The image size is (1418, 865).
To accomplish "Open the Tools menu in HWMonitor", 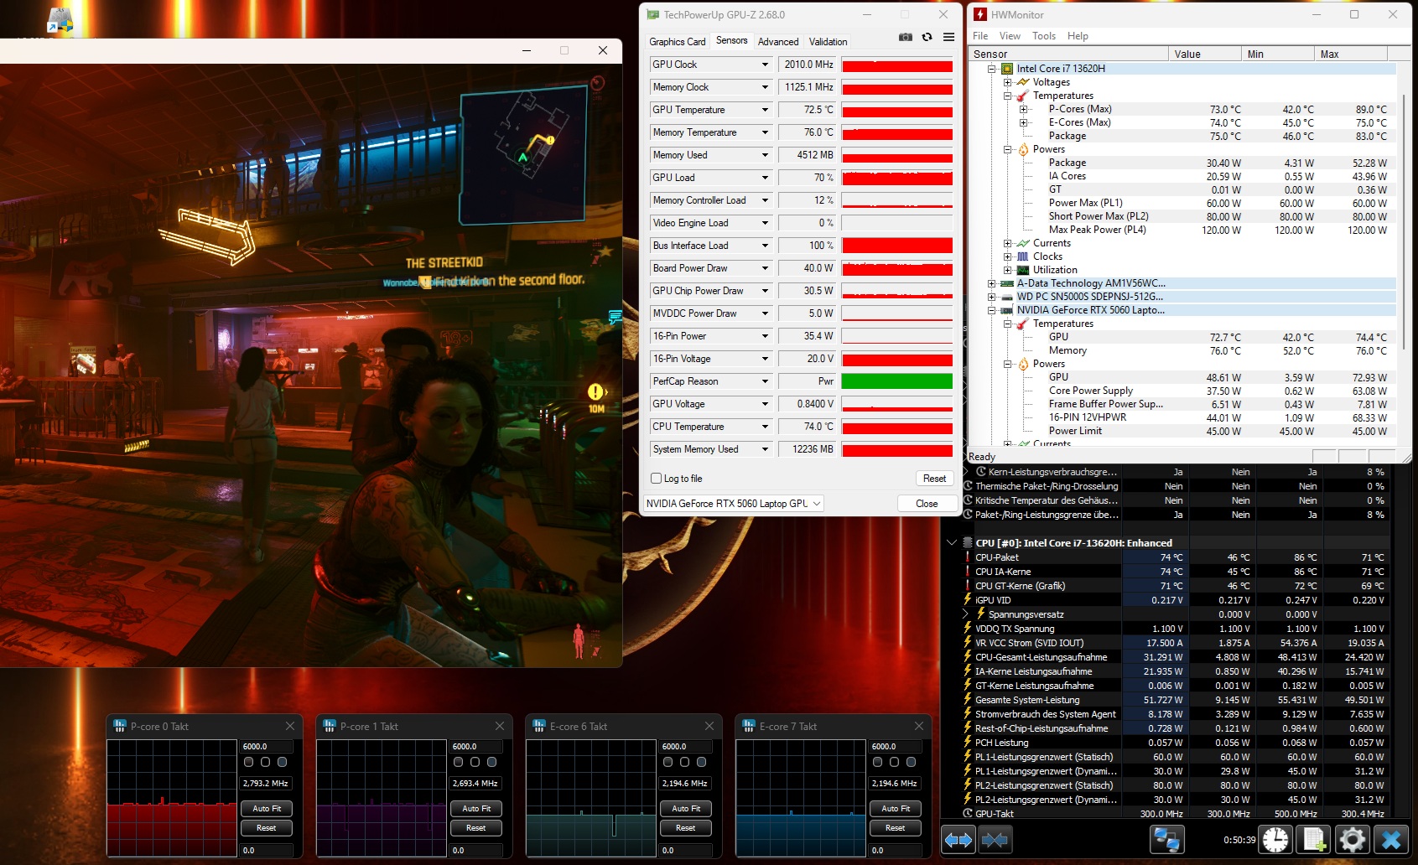I will 1043,36.
